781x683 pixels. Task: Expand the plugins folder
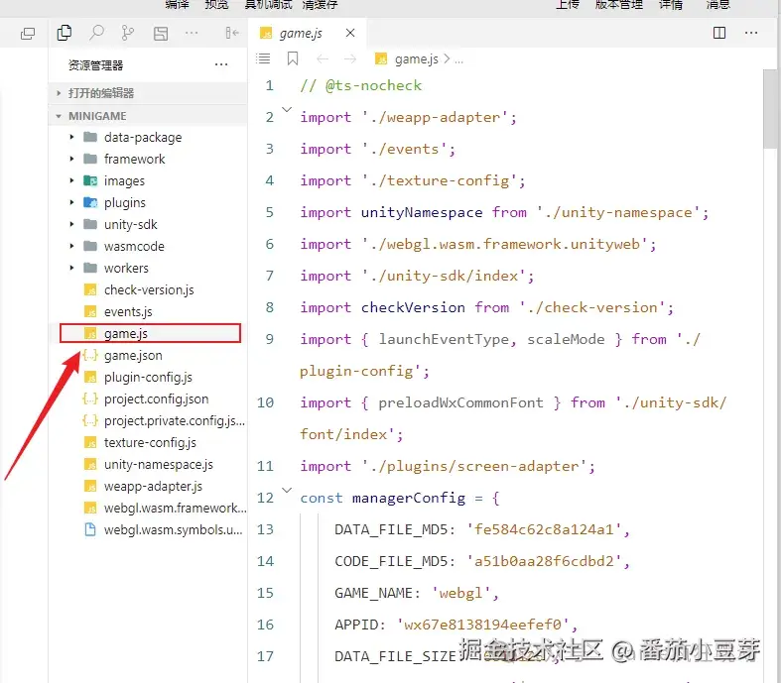(x=148, y=203)
